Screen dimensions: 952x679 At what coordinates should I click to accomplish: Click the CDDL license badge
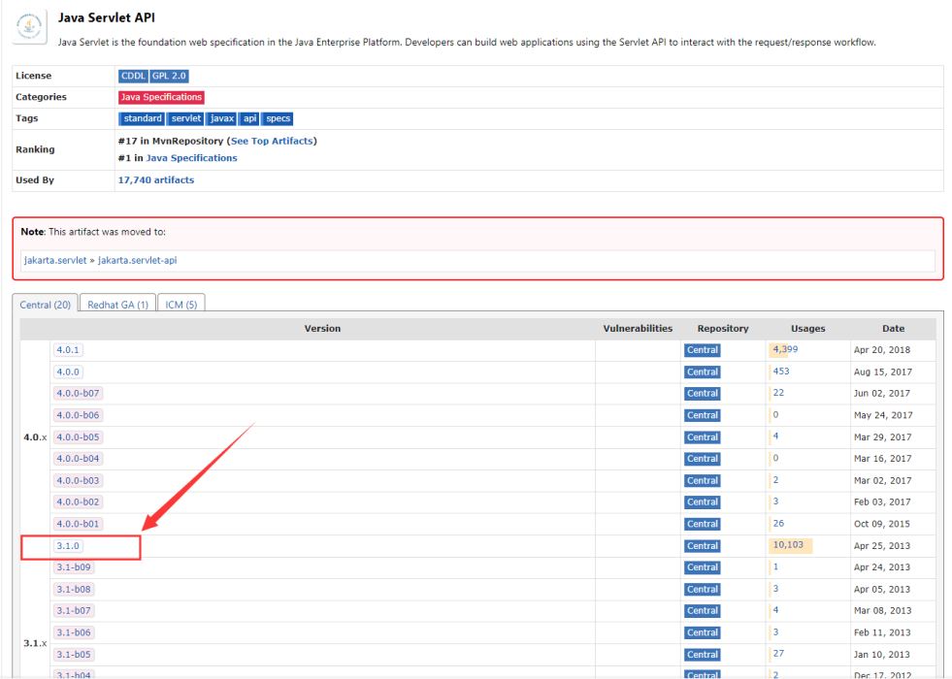(x=133, y=76)
